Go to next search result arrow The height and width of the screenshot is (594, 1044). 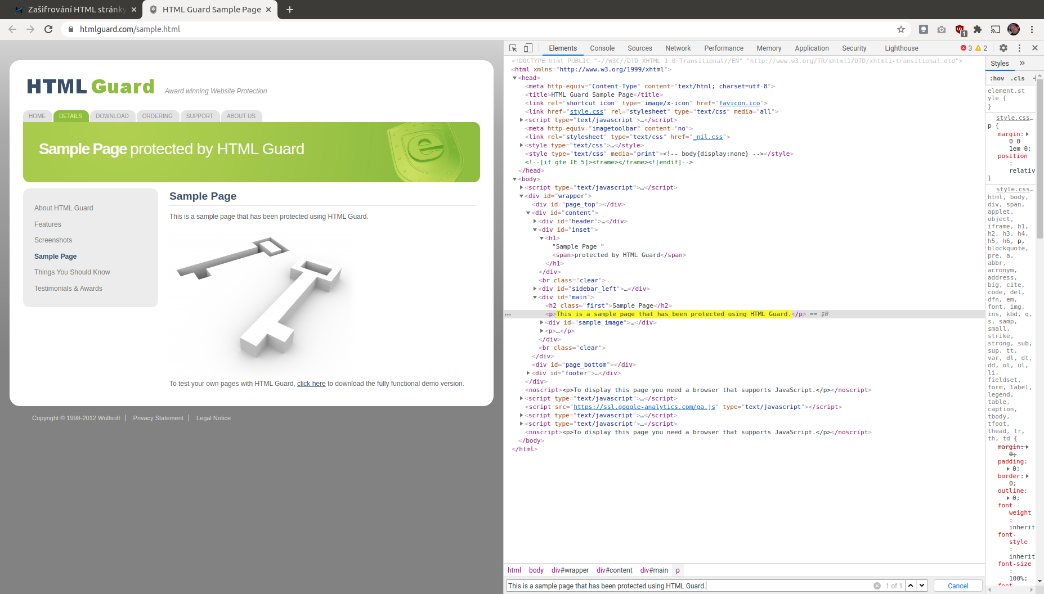(x=922, y=586)
